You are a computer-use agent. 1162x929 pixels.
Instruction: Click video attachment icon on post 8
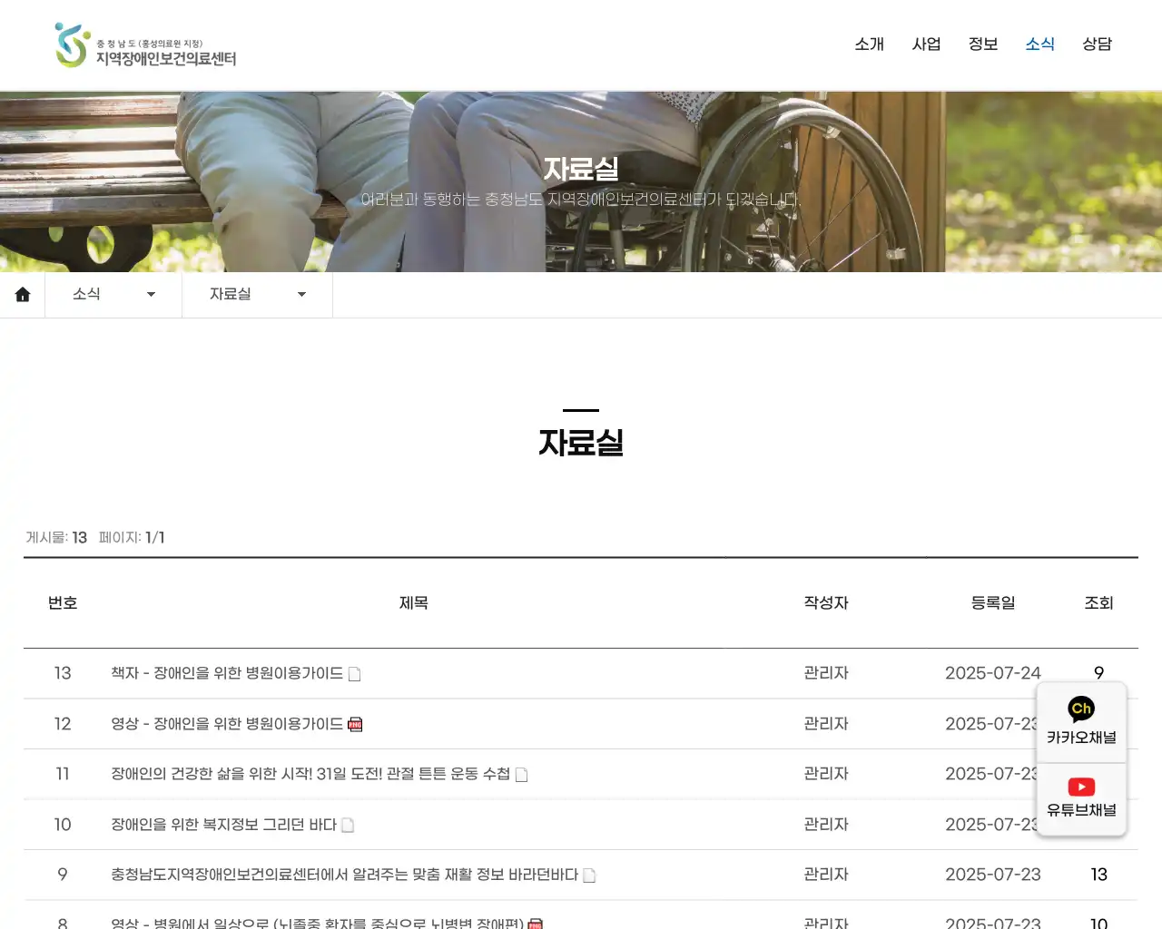pyautogui.click(x=536, y=924)
